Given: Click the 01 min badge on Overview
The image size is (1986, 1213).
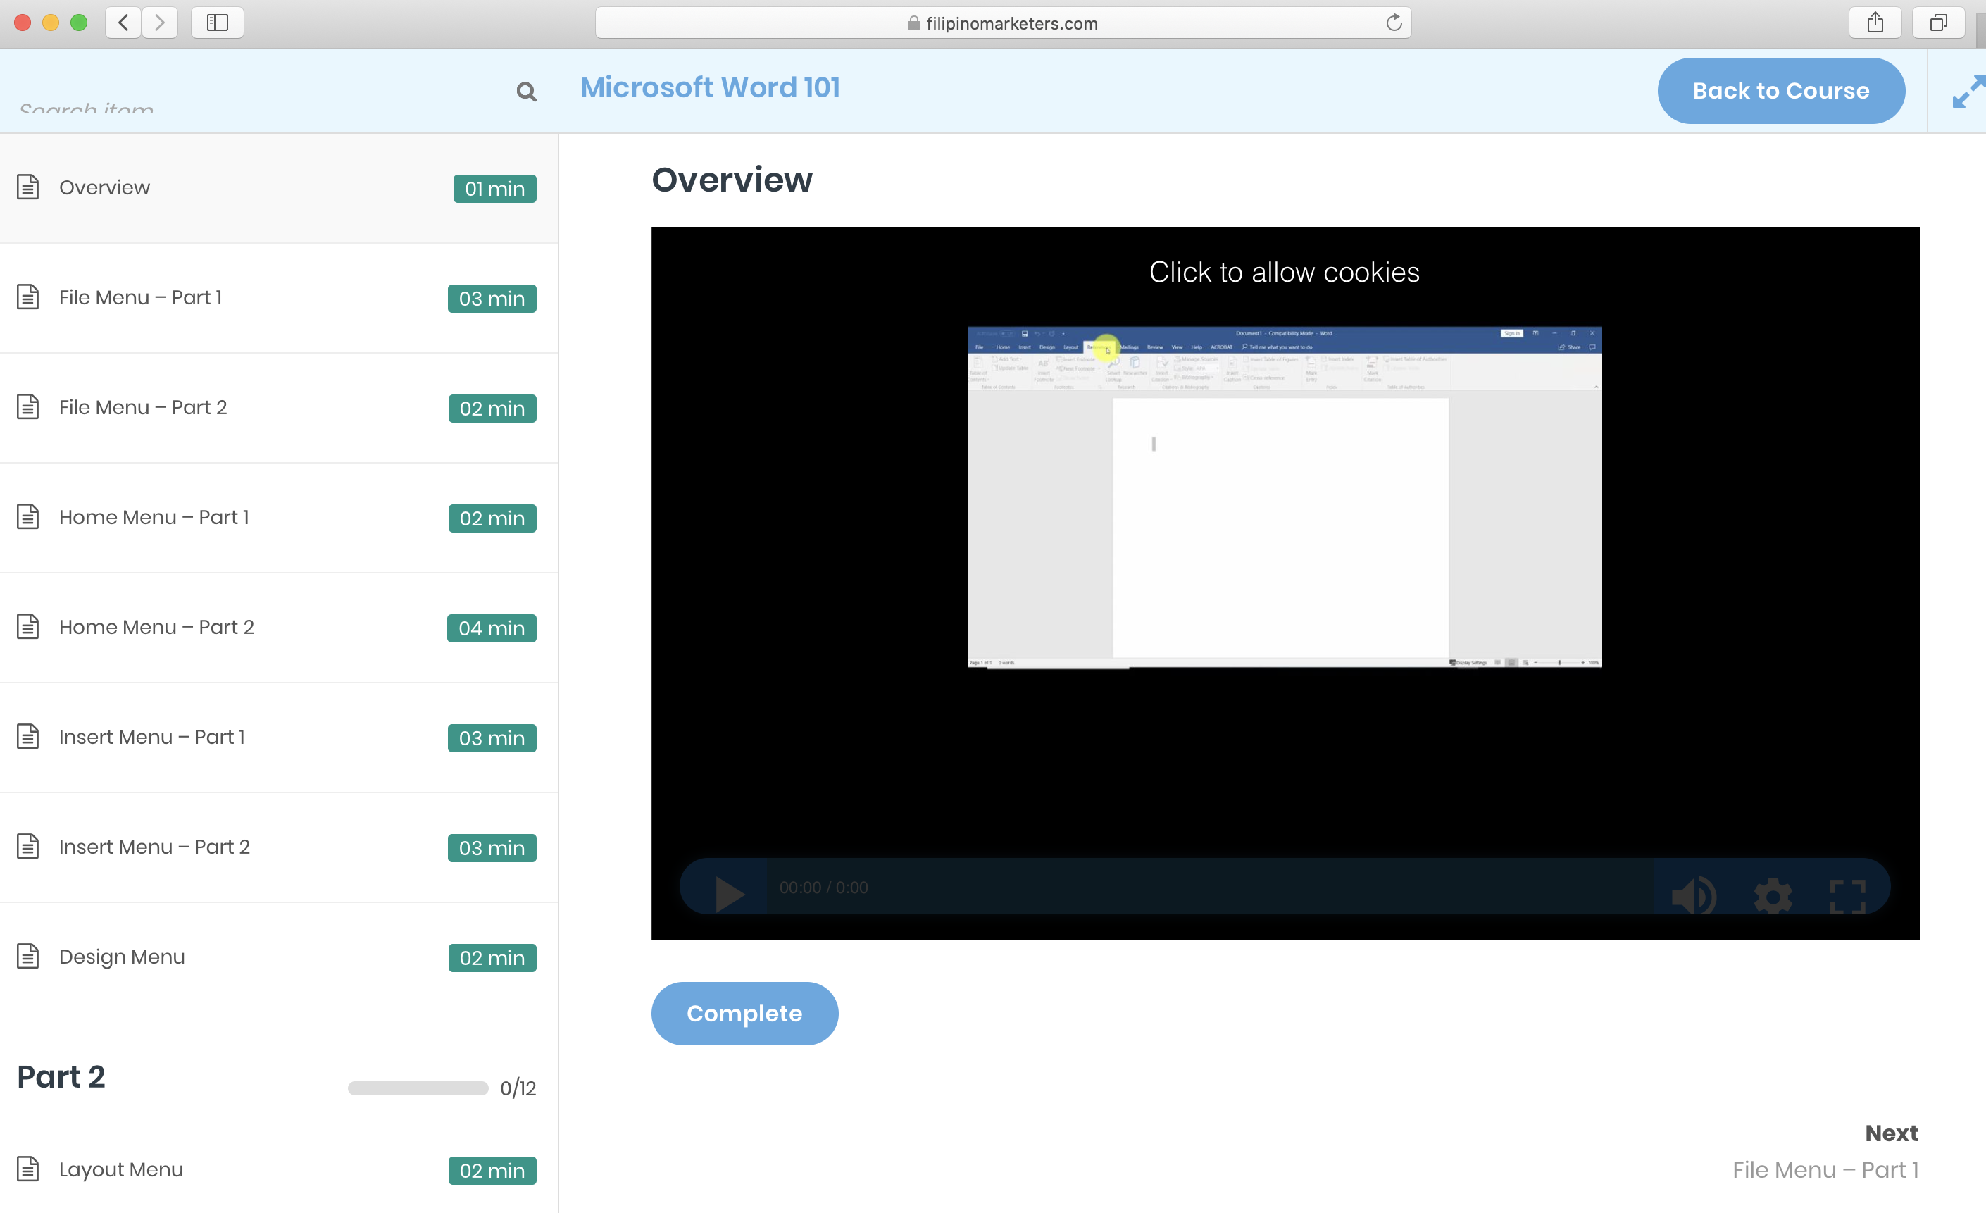Looking at the screenshot, I should (495, 189).
